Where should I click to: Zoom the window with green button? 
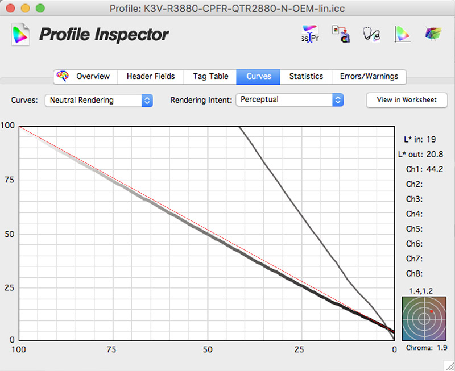pyautogui.click(x=40, y=8)
